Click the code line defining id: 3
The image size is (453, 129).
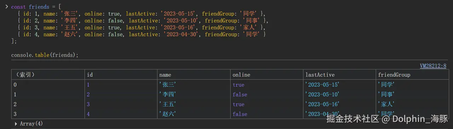click(142, 27)
